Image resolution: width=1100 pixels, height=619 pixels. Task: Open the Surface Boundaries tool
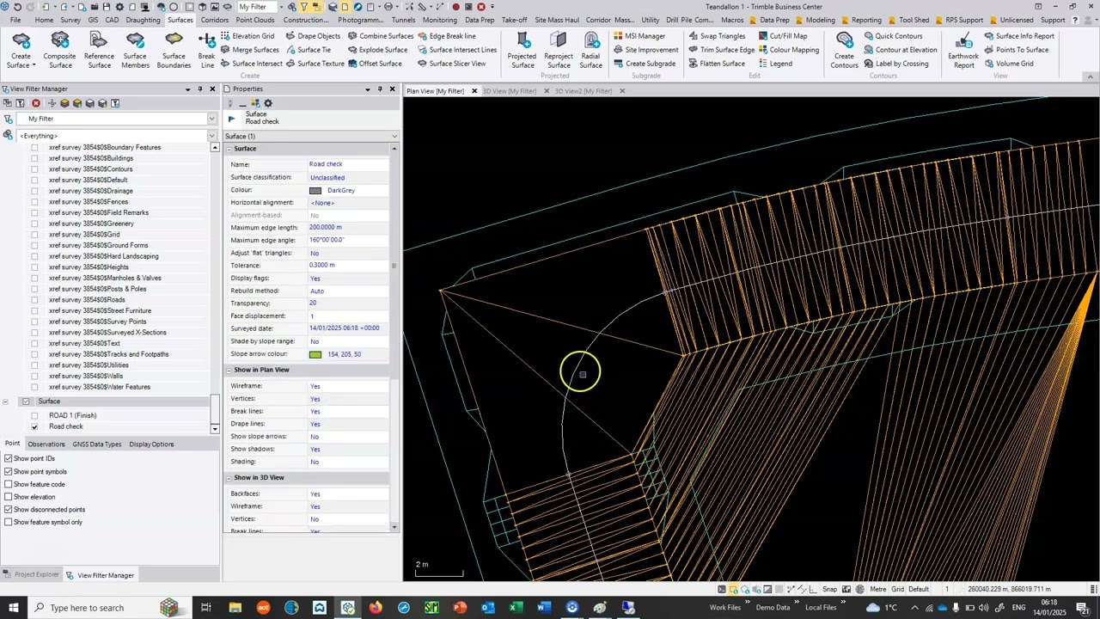(174, 50)
